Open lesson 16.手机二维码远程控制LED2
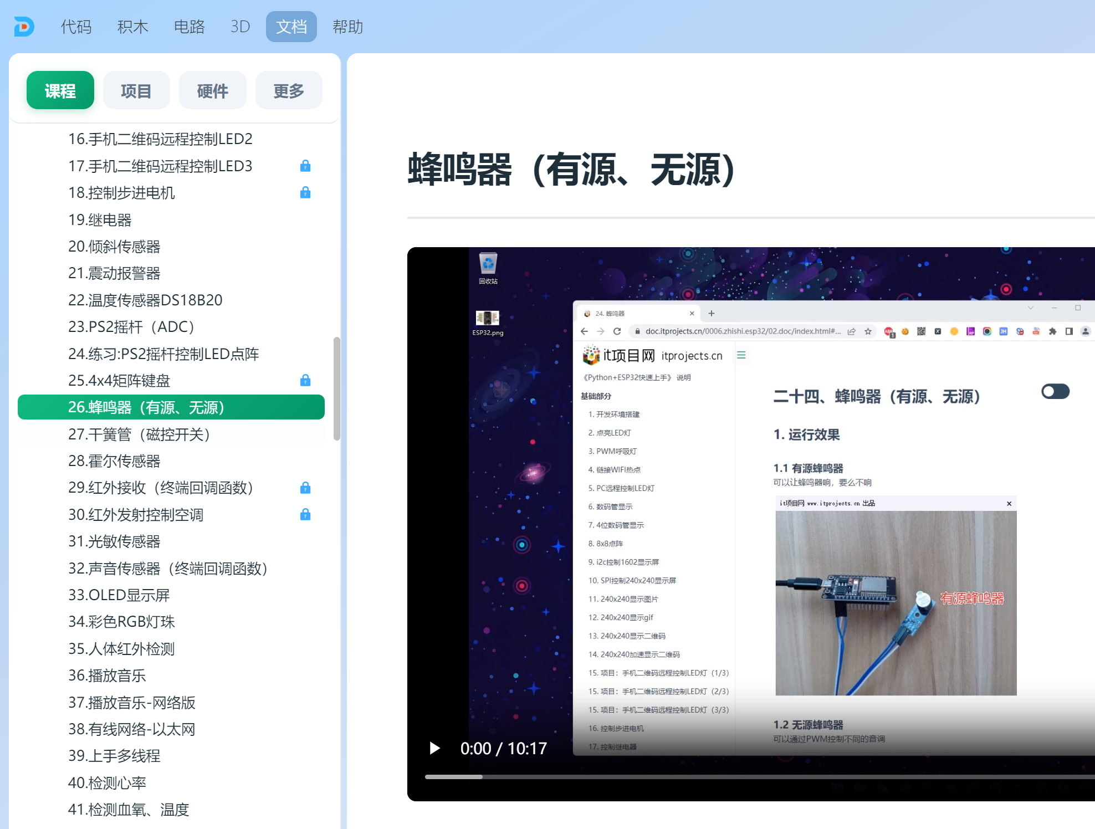1095x829 pixels. click(171, 139)
